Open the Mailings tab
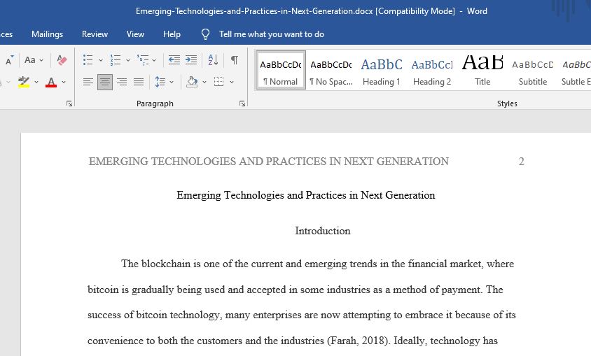Viewport: 591px width, 356px height. tap(47, 34)
